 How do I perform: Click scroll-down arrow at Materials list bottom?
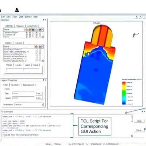pos(43,36)
